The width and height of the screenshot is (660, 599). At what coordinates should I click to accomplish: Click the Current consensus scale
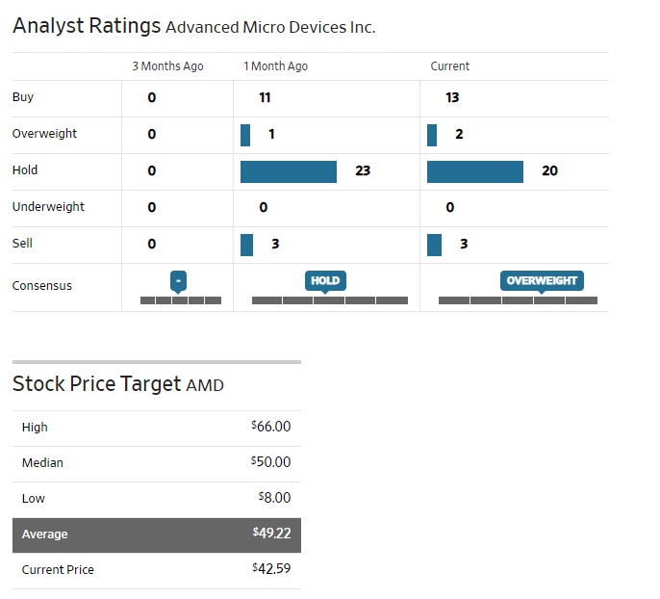tap(518, 300)
